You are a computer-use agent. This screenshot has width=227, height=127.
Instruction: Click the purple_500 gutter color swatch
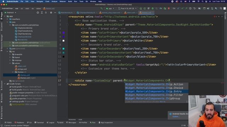click(63, 33)
